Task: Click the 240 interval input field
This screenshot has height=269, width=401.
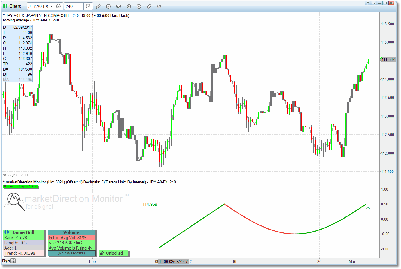Action: (71, 6)
